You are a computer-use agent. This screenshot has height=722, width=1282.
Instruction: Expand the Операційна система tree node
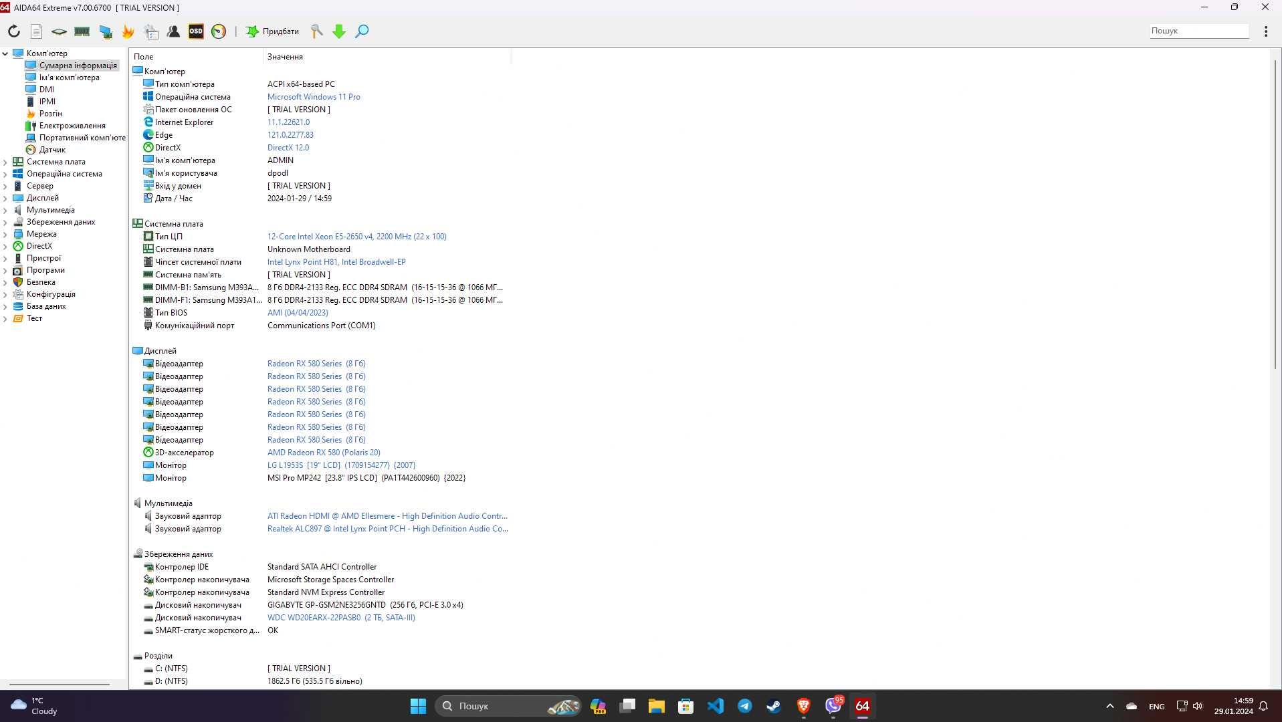(x=5, y=174)
